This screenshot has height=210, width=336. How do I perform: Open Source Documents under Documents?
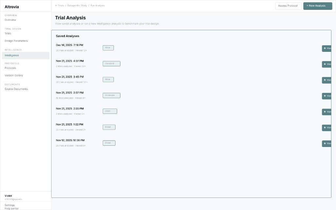coord(16,89)
